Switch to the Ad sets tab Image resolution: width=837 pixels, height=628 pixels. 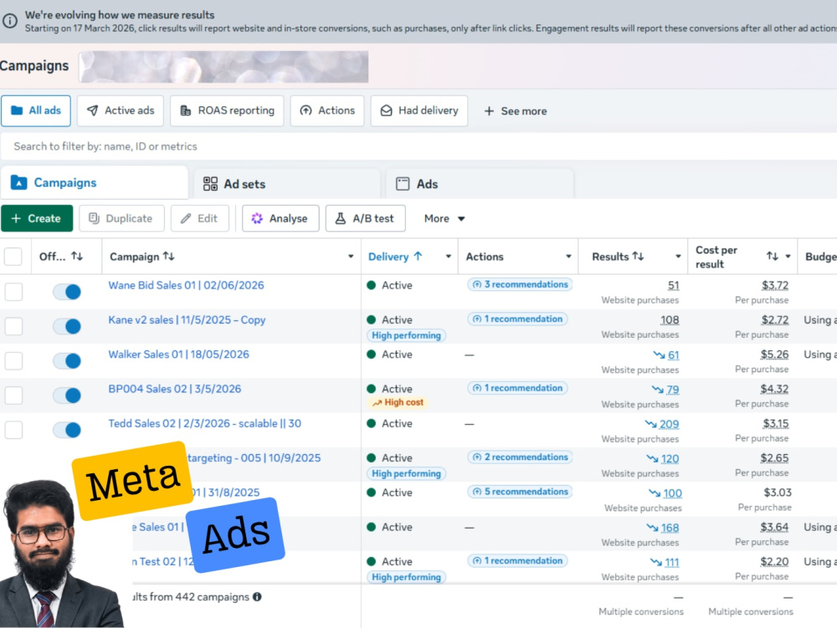286,184
